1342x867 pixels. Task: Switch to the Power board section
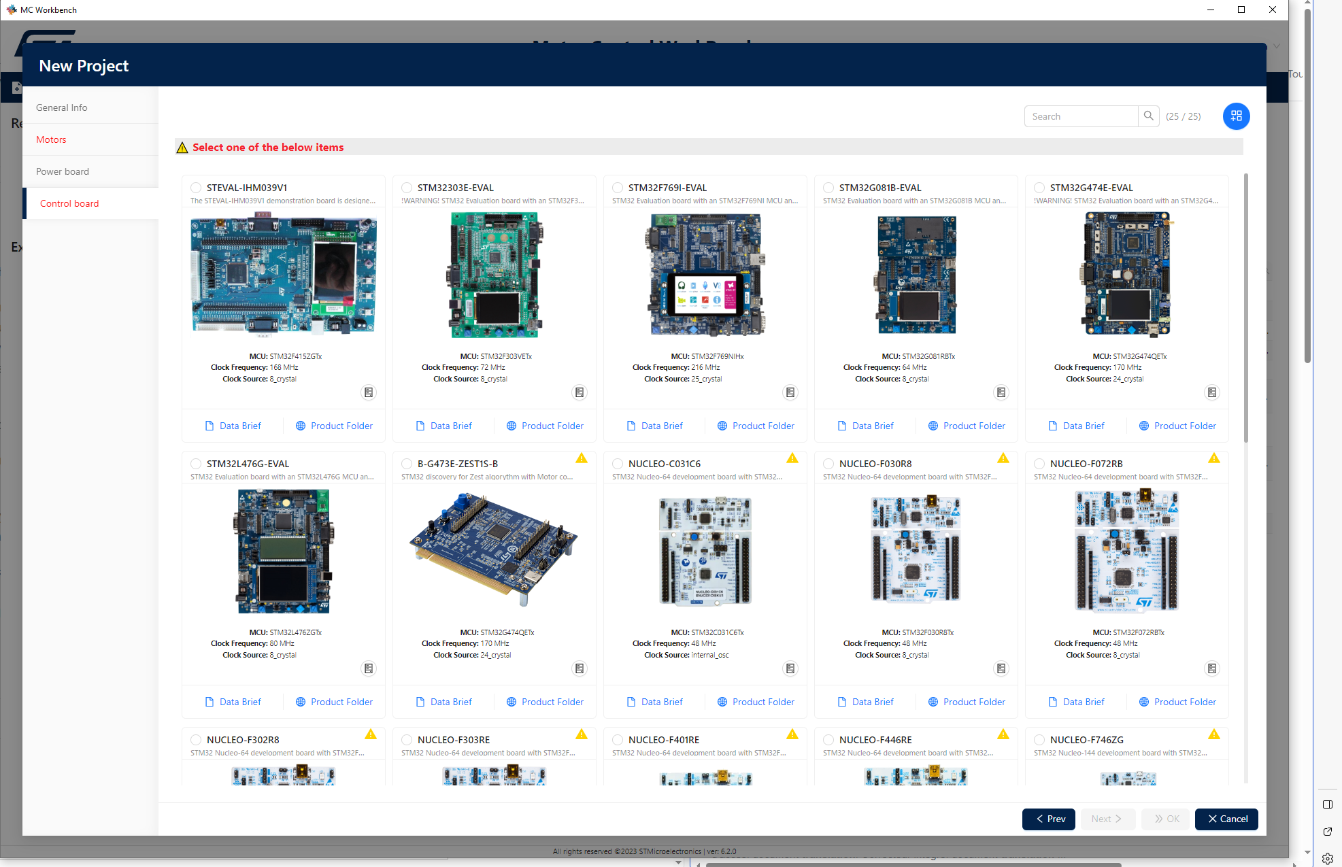point(63,171)
